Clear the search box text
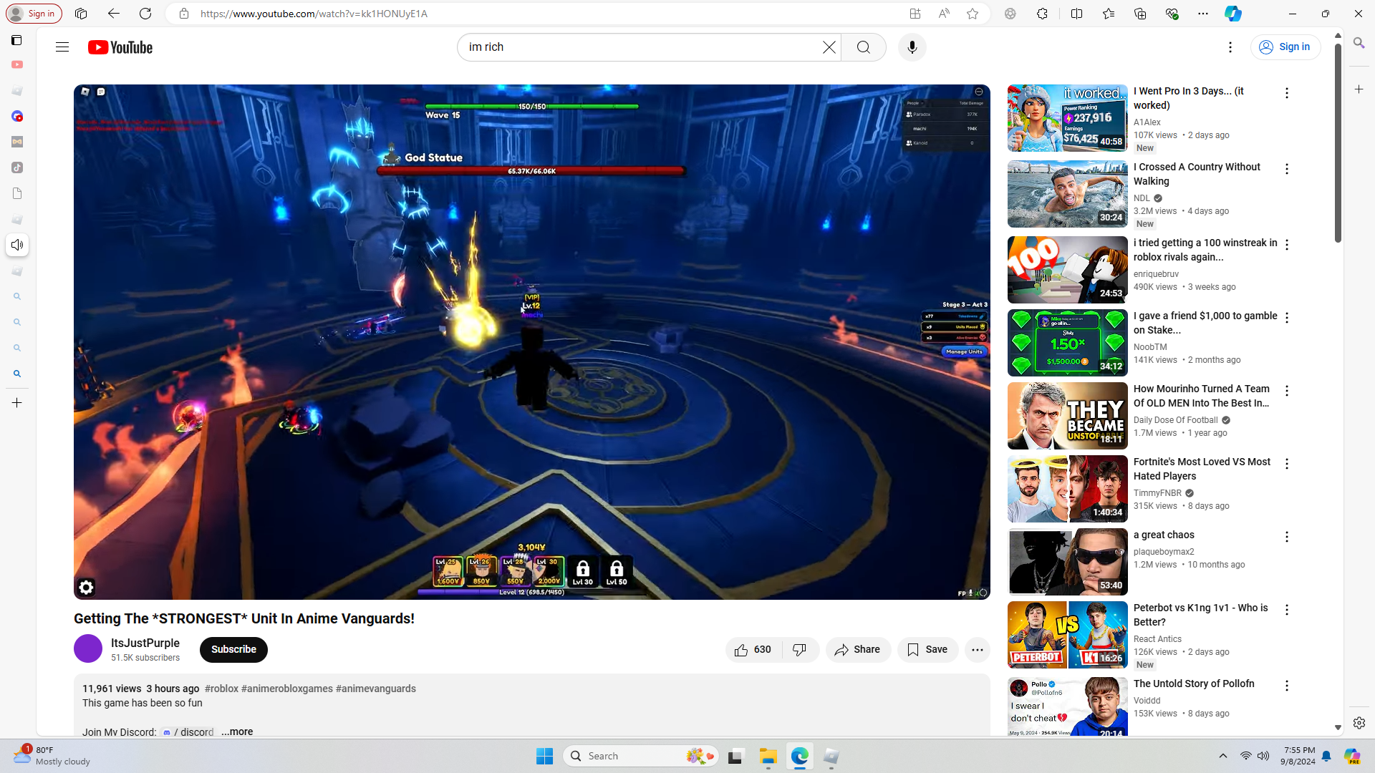 click(x=829, y=47)
